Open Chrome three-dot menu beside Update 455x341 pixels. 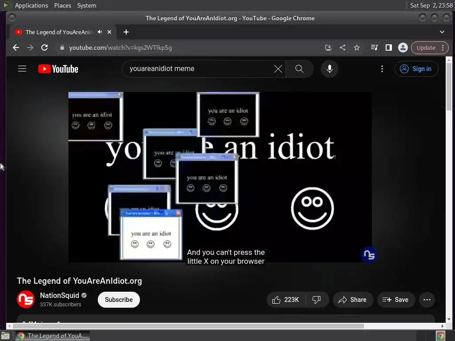coord(443,48)
